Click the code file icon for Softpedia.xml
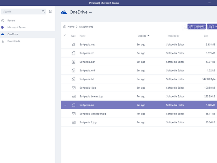This screenshot has height=163, width=217. coord(74,70)
